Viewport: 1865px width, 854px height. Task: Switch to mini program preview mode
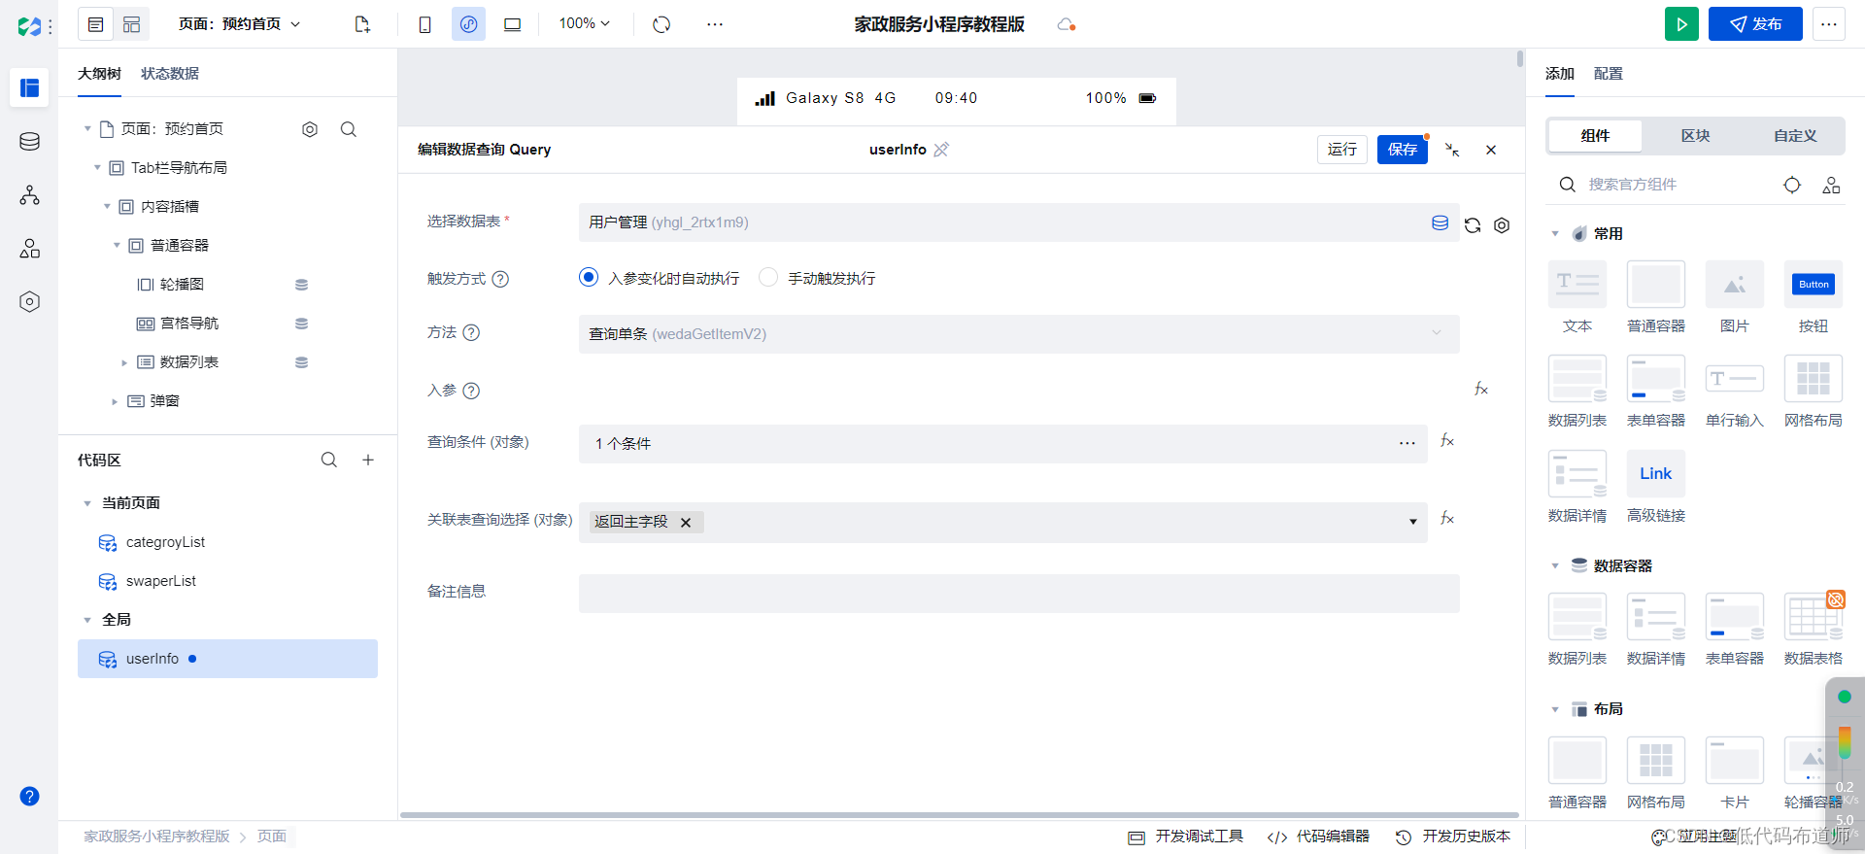[468, 24]
